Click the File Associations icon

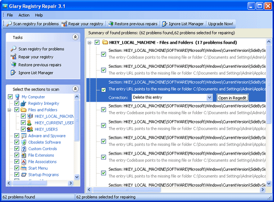(24, 162)
